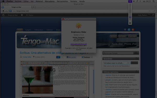The image size is (157, 98).
Task: Select the Blogs navigation tab
Action: click(x=58, y=30)
